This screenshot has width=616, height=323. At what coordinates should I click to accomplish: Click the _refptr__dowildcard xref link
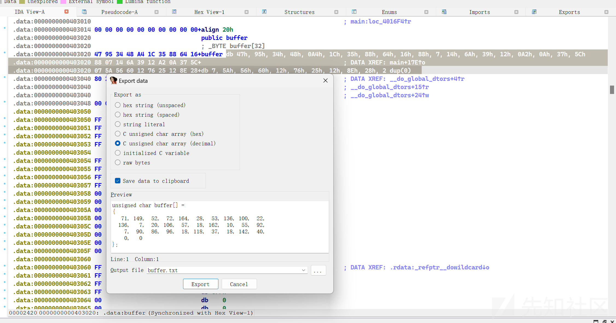439,267
